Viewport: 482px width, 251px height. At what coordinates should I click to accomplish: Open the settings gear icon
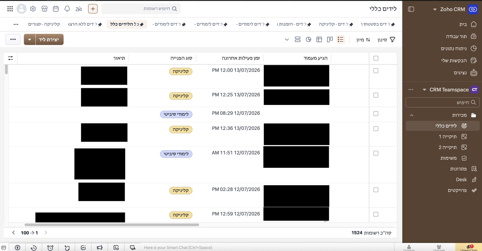33,9
